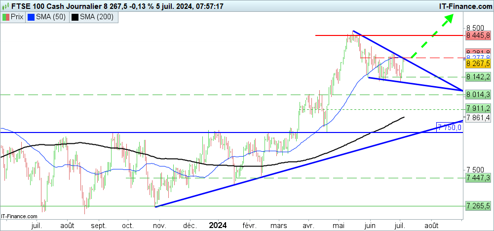494x231 pixels.
Task: Click the FTSE 100 Cash Journalier title
Action: click(x=52, y=6)
